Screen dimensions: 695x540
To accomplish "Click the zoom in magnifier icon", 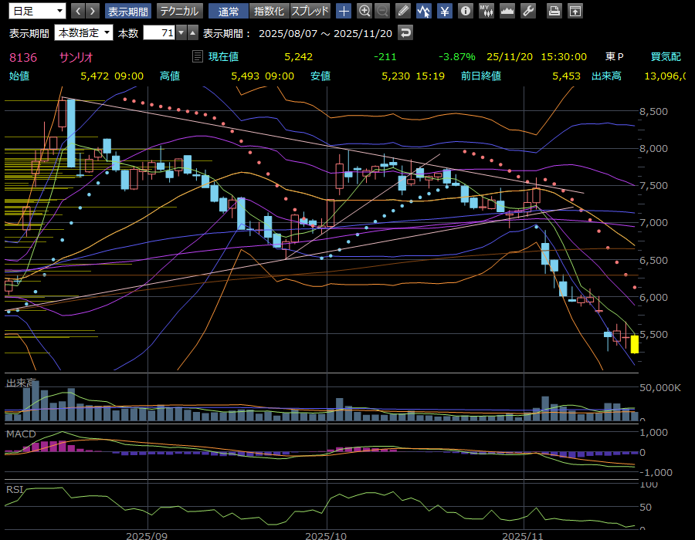I will click(364, 11).
